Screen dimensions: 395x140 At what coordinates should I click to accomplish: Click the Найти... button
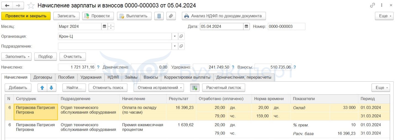(74, 88)
